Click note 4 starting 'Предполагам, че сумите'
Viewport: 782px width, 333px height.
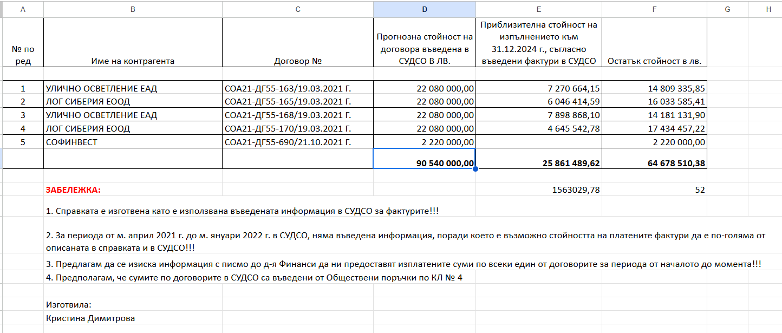pos(254,277)
